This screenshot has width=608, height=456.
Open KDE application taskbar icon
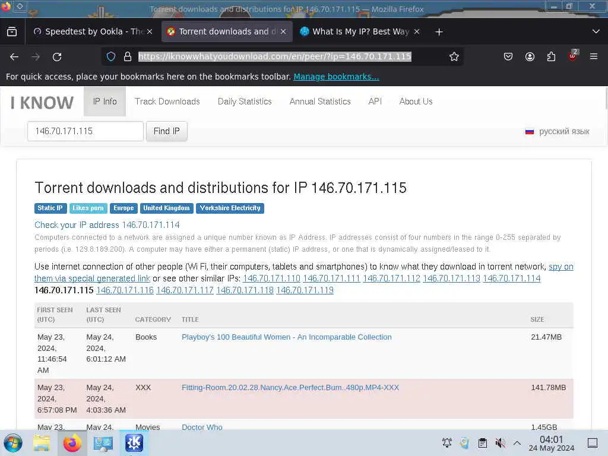tap(134, 443)
